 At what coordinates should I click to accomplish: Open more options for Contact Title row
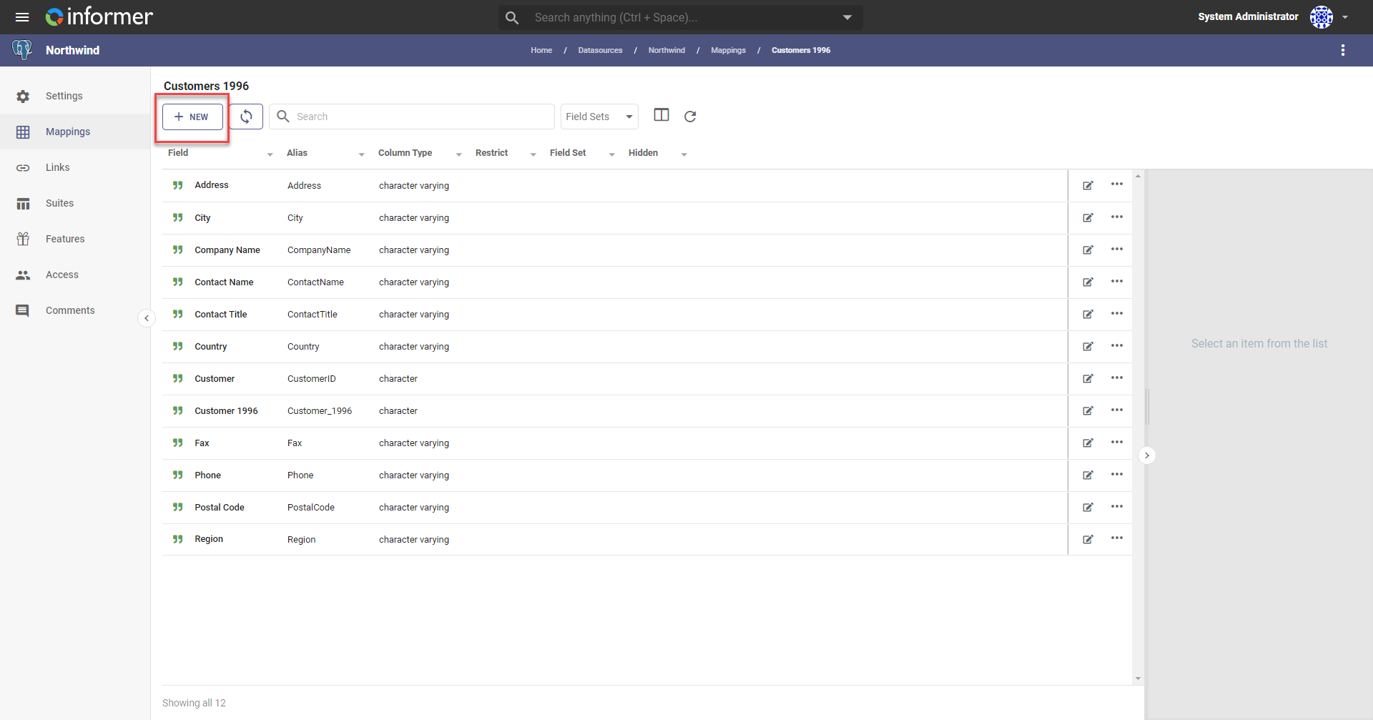[1117, 313]
